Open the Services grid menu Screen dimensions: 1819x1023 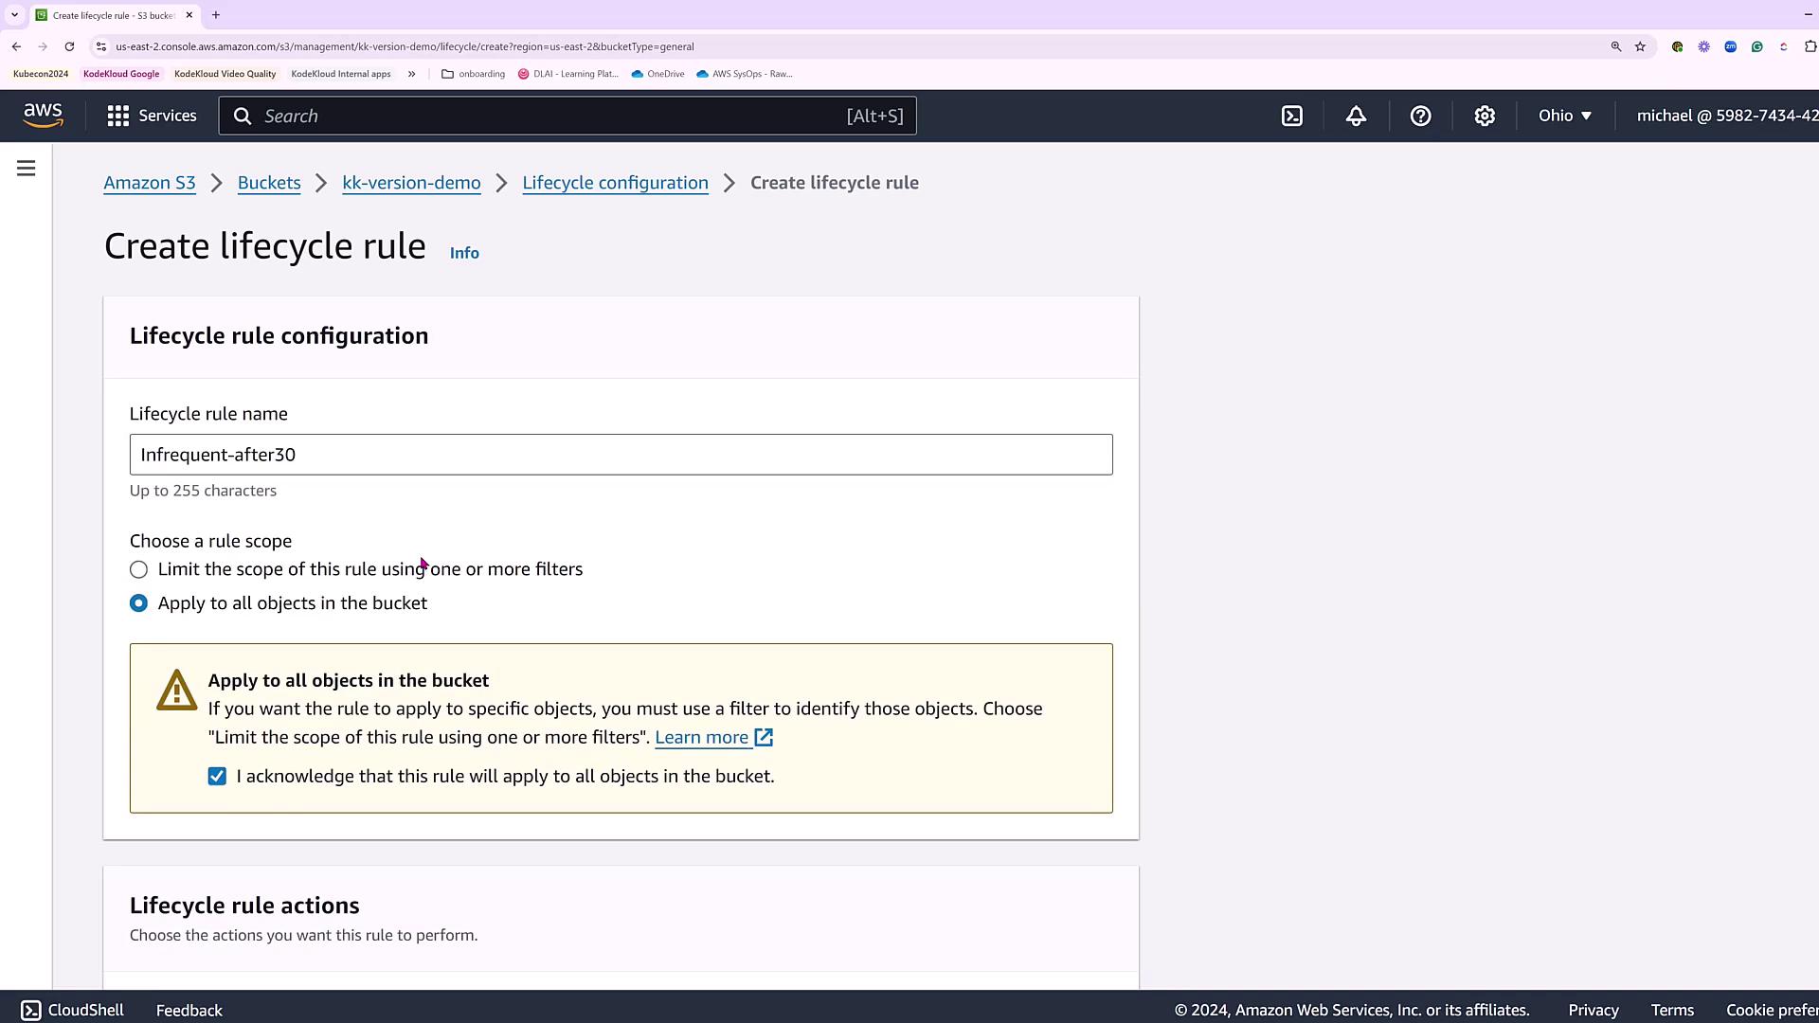coord(152,116)
